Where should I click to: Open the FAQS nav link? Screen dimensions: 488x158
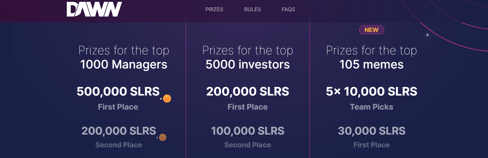point(288,9)
